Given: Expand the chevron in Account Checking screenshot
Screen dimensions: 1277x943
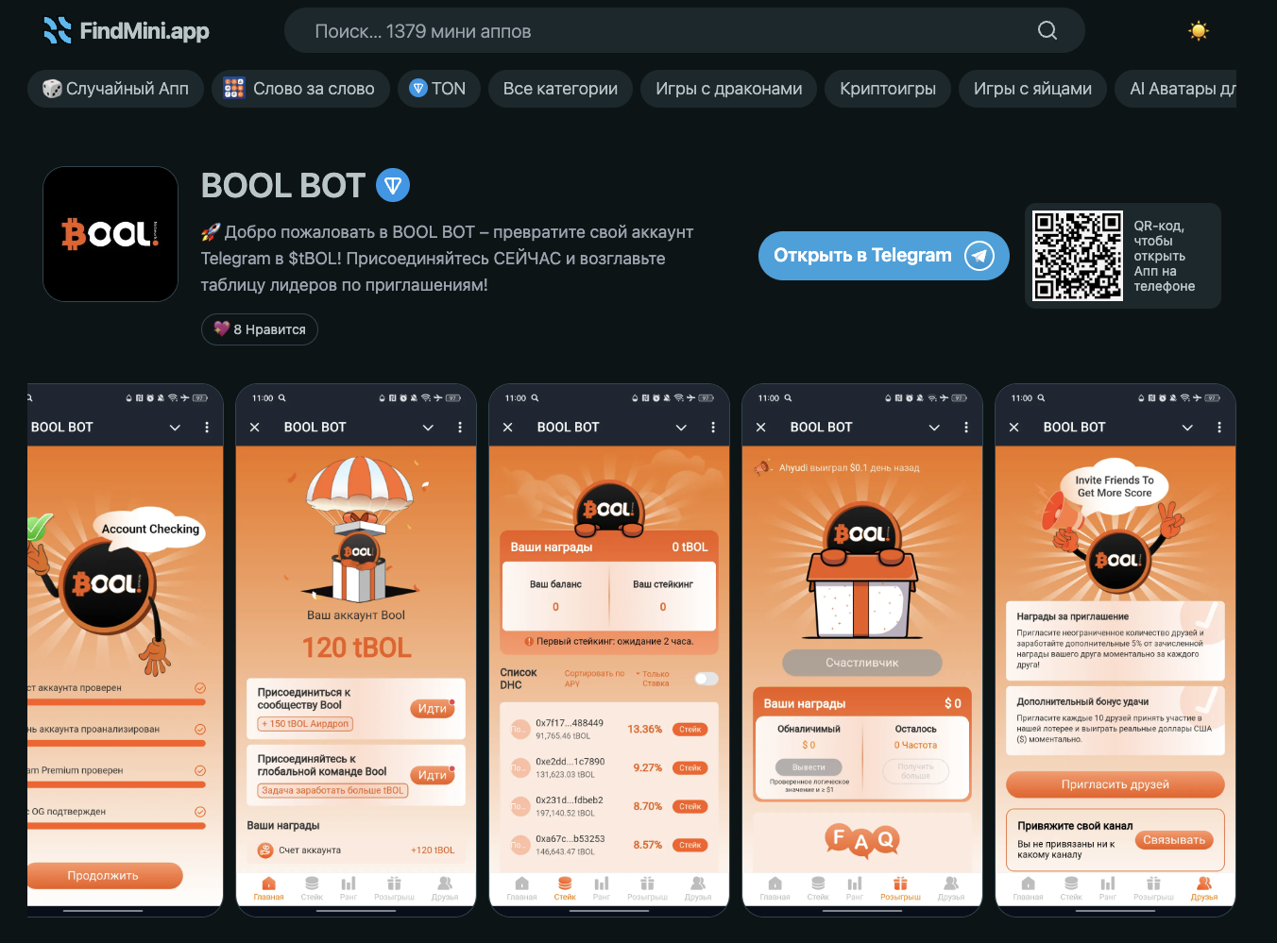Looking at the screenshot, I should [175, 428].
